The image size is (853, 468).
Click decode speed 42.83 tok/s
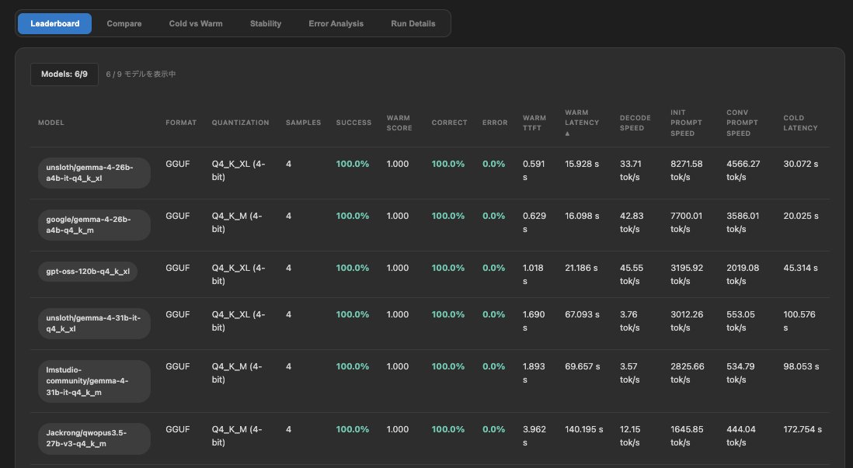(632, 222)
